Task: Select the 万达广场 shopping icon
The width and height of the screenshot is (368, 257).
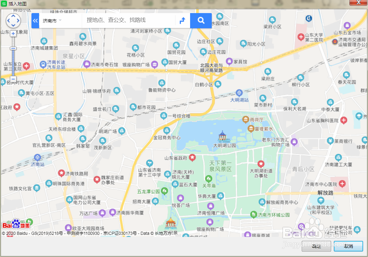Action: pos(102,213)
